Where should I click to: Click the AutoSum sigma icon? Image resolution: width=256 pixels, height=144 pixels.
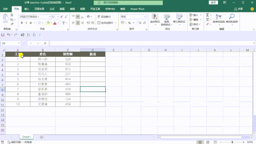[x=207, y=15]
